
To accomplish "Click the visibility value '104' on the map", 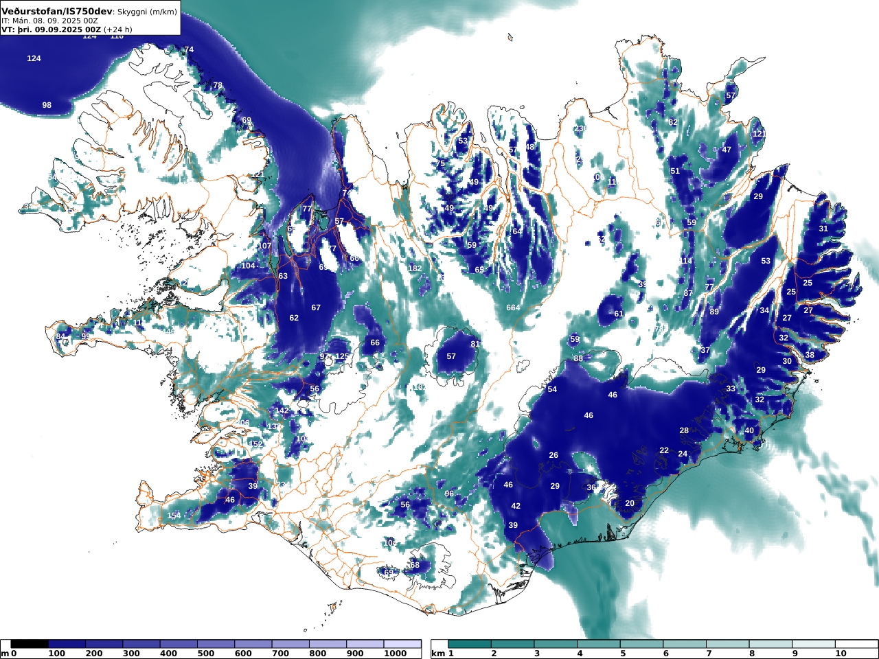I will tap(248, 266).
